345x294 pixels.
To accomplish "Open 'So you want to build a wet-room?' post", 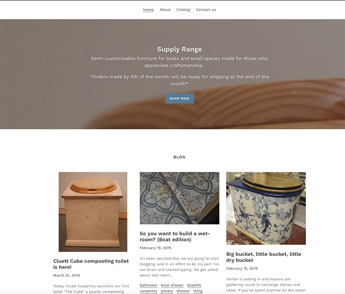I will coord(175,236).
